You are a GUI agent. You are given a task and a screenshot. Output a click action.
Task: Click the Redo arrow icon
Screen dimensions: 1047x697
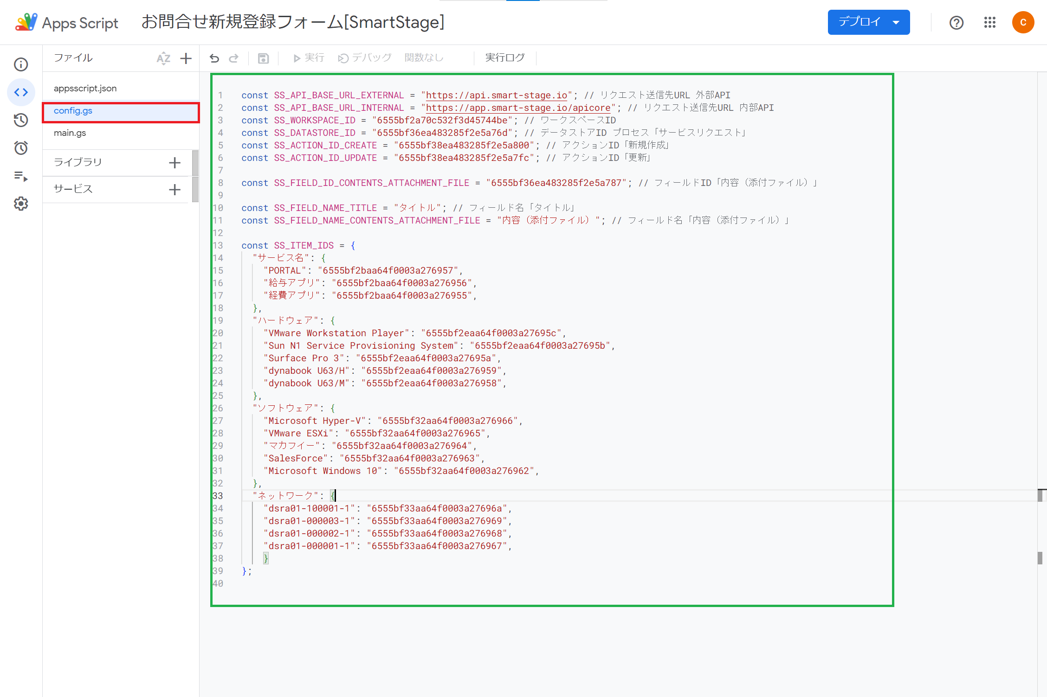(x=234, y=58)
